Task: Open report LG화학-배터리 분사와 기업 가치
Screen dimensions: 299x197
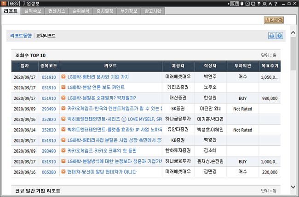Action: pyautogui.click(x=98, y=77)
